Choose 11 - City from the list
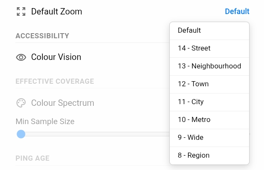 (191, 102)
